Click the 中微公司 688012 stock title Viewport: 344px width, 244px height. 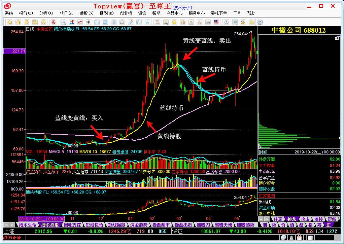pos(299,30)
